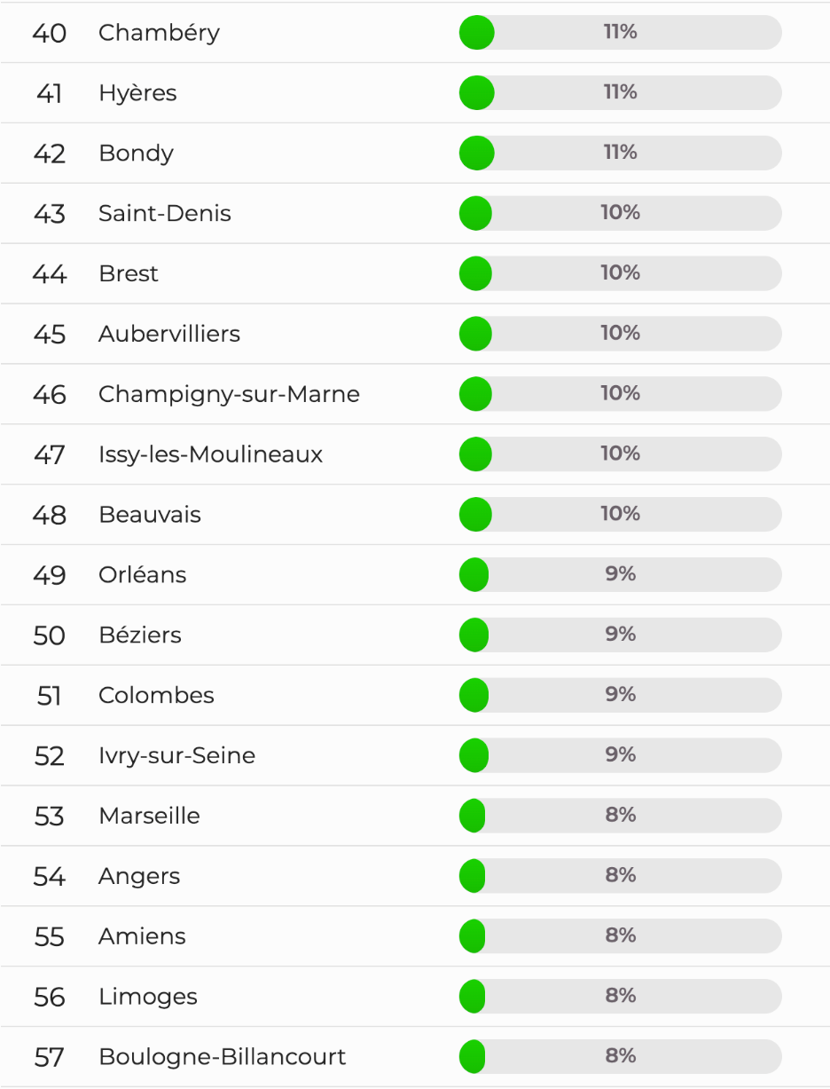Image resolution: width=830 pixels, height=1089 pixels.
Task: Click the green indicator beside Marseille
Action: pyautogui.click(x=473, y=816)
